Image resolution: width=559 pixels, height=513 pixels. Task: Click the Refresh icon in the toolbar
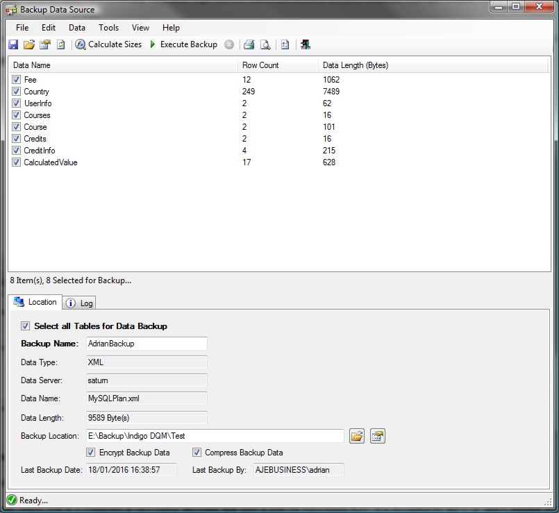coord(60,44)
